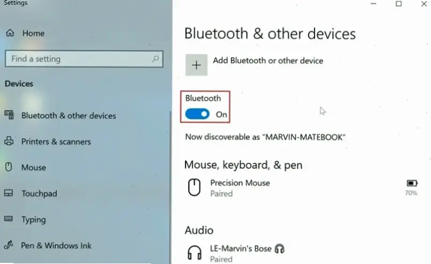Select Typing in the sidebar
The width and height of the screenshot is (431, 264).
click(x=33, y=220)
